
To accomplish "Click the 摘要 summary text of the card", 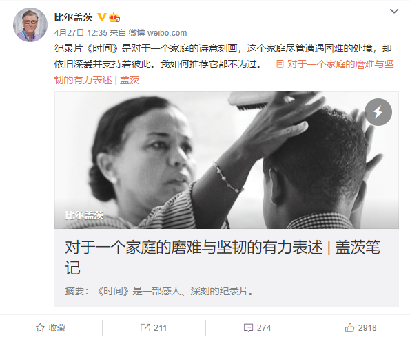I will [x=159, y=291].
